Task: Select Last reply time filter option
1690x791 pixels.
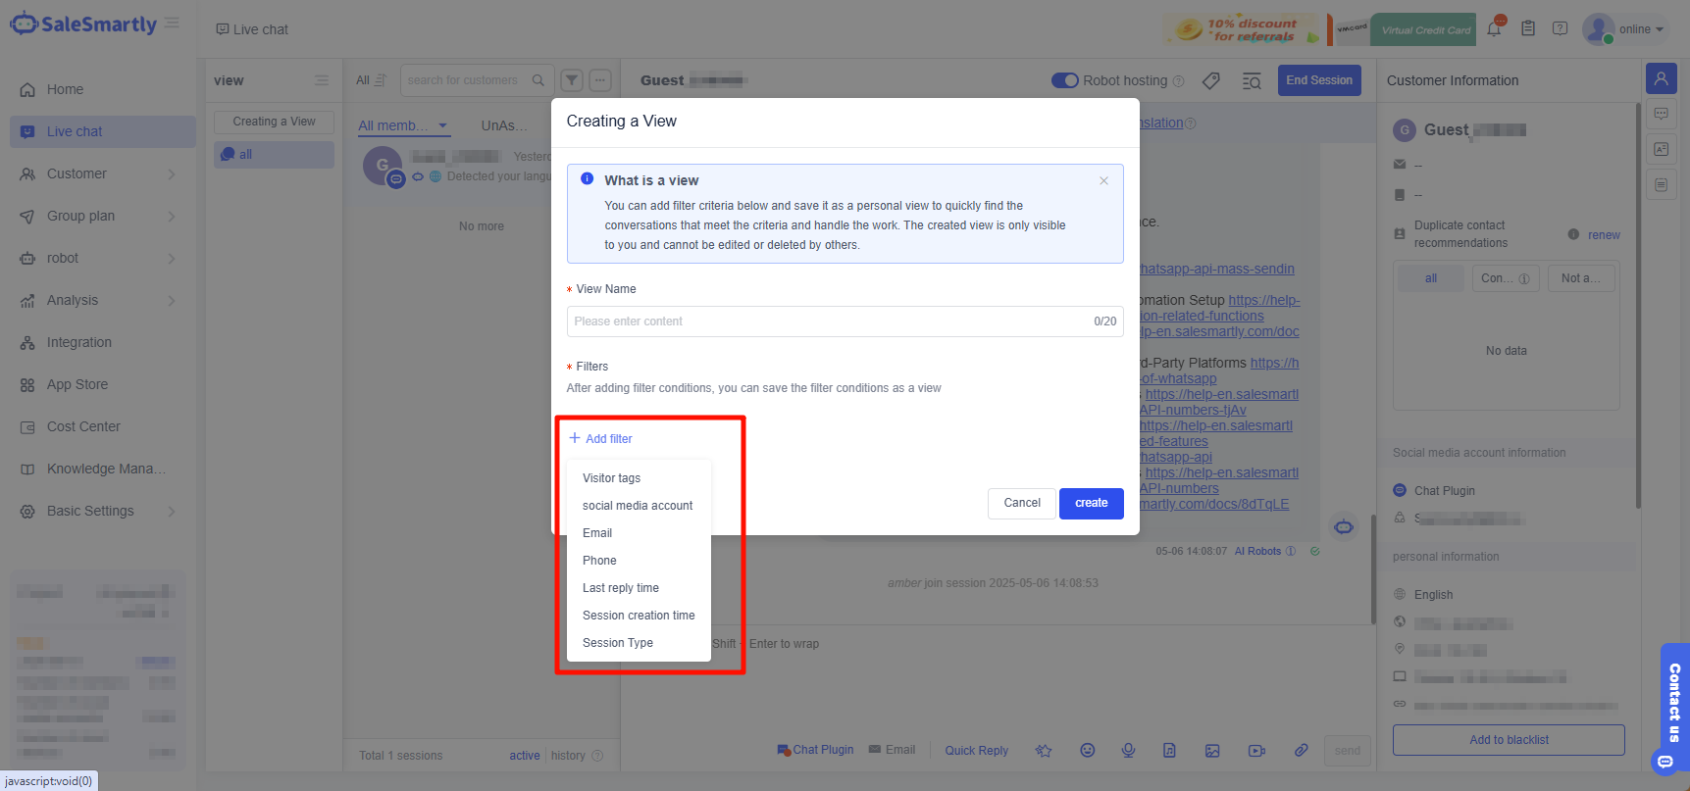Action: [621, 588]
